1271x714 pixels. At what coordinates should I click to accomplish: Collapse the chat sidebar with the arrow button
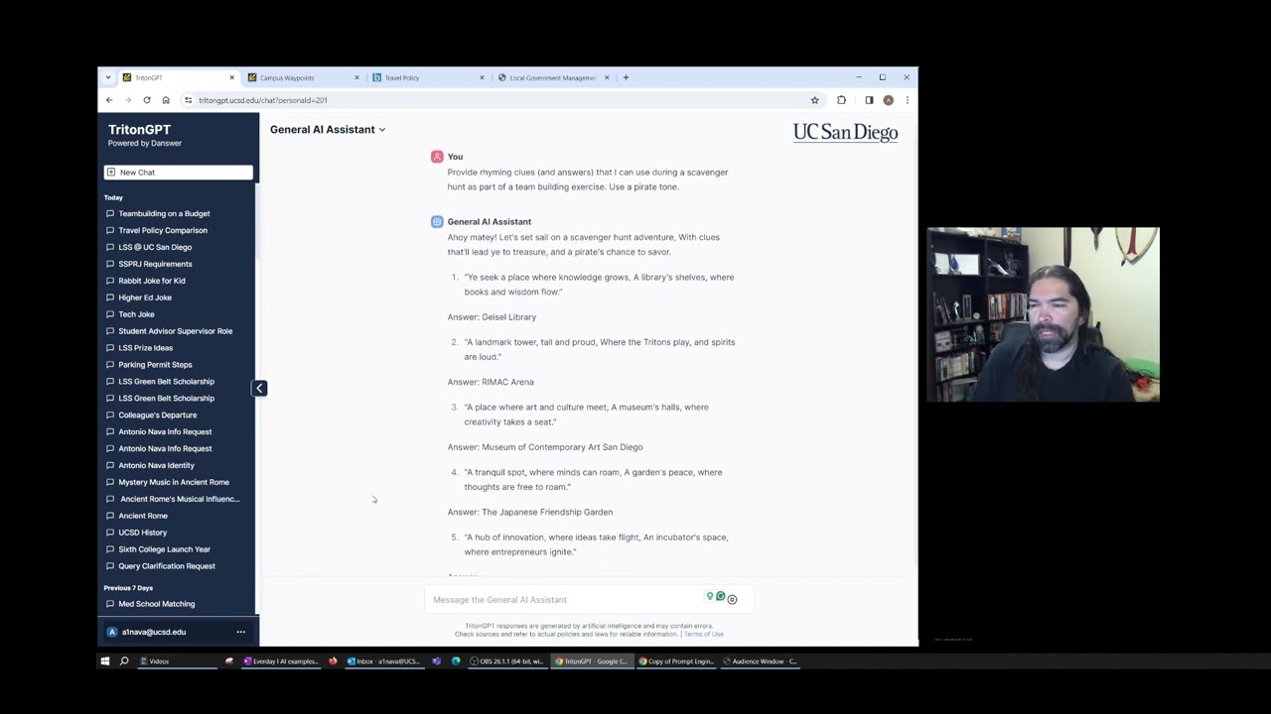259,388
